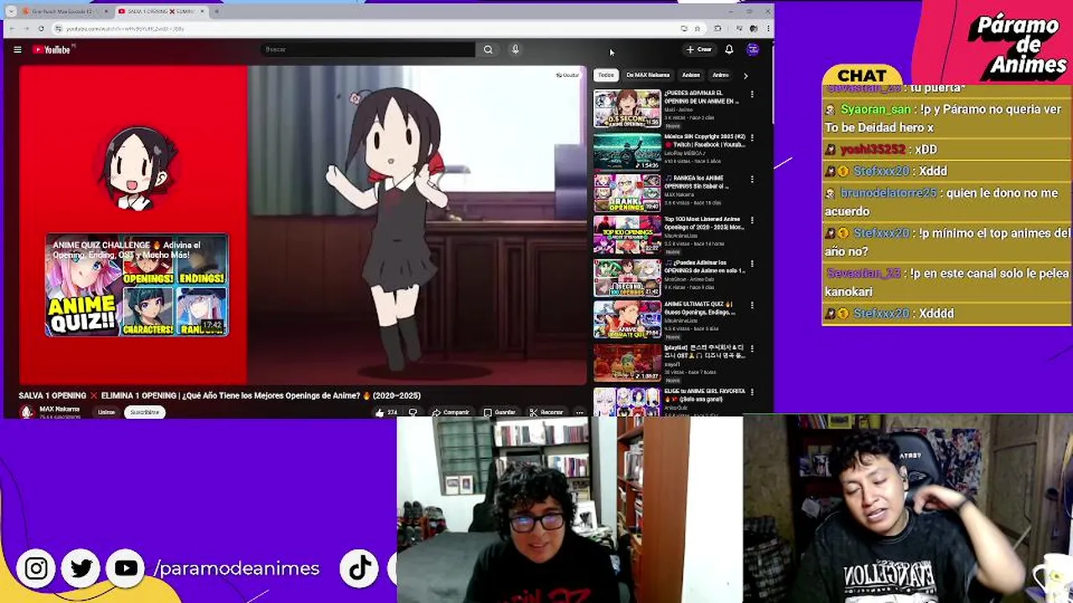Open the browser three-dot menu
1073x603 pixels.
coord(767,28)
